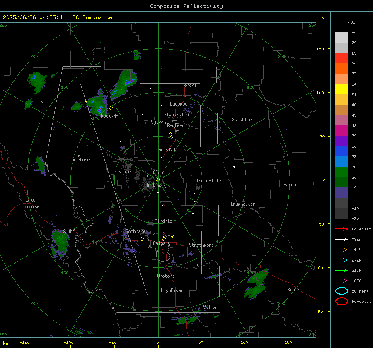373x348 pixels.
Task: Click the RedDeer city label
Action: point(176,125)
